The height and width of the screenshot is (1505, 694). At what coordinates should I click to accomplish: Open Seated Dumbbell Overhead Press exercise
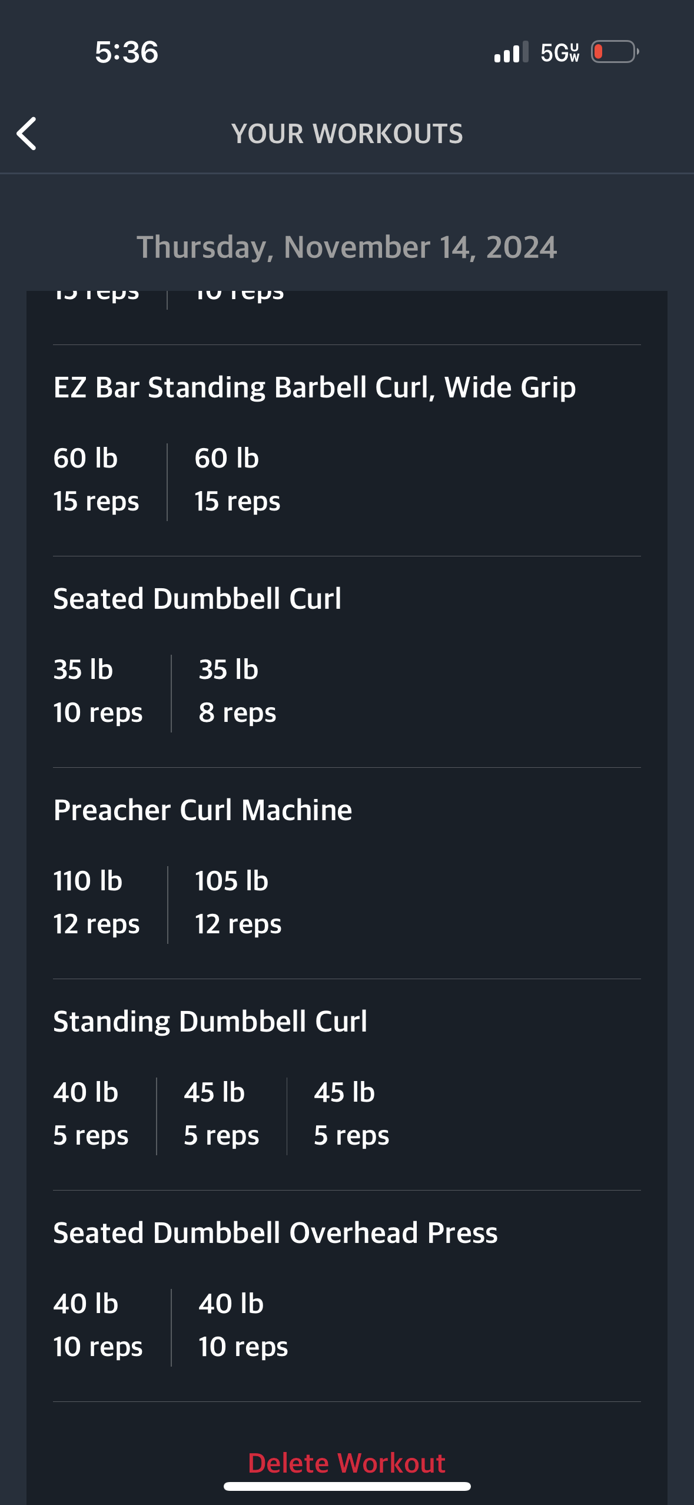click(275, 1233)
